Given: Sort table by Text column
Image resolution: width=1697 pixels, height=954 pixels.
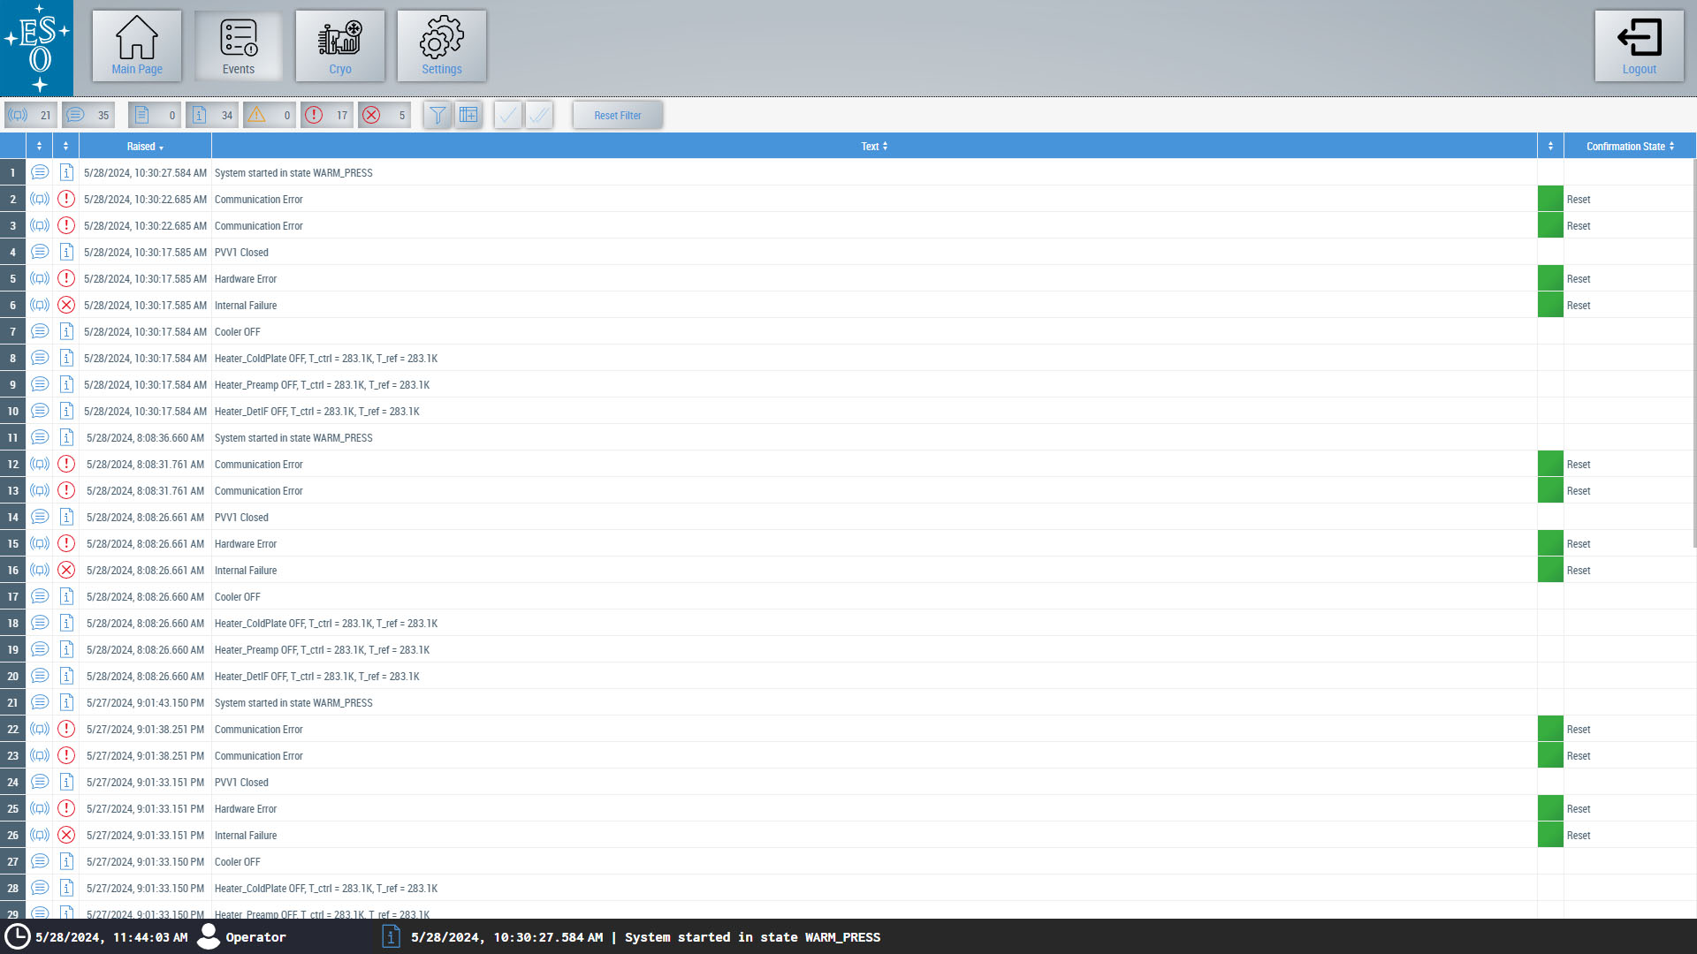Looking at the screenshot, I should [x=874, y=147].
